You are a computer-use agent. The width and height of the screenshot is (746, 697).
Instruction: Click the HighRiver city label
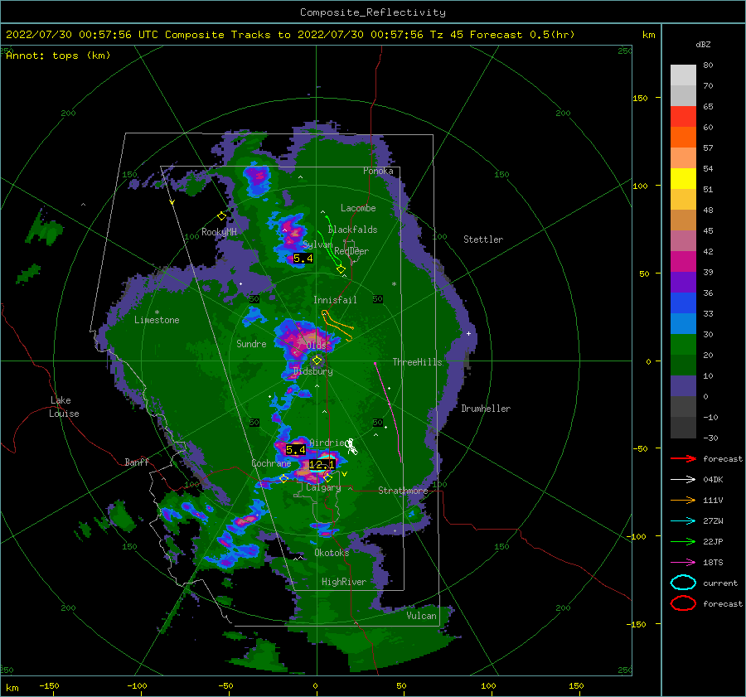click(x=344, y=582)
